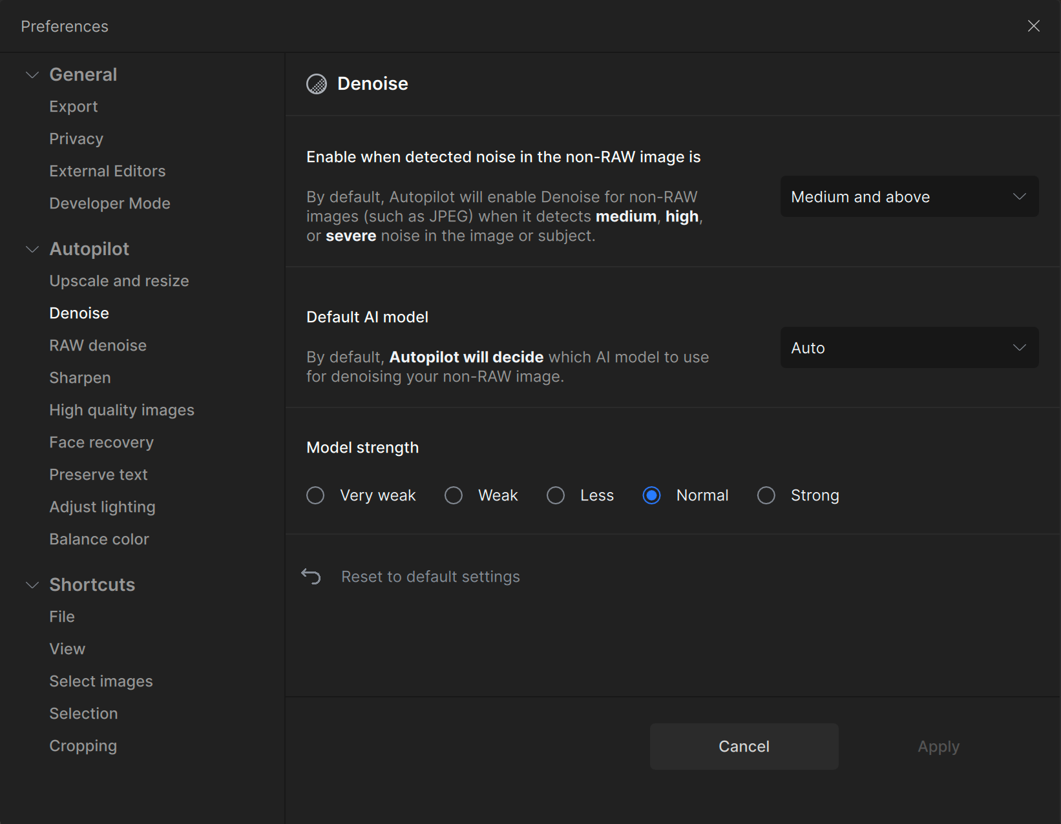Viewport: 1061px width, 824px height.
Task: Select the Very weak strength option
Action: pos(315,495)
